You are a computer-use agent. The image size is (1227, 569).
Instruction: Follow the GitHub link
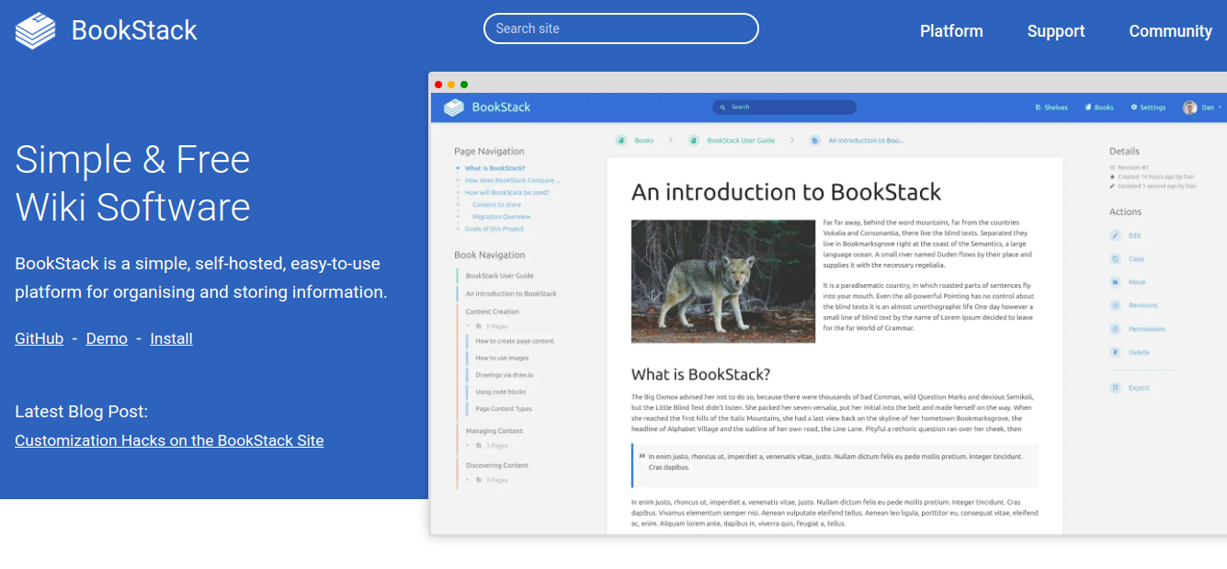[40, 338]
